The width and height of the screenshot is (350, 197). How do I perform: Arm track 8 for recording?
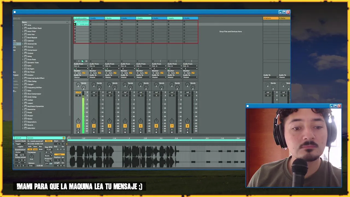tap(187, 132)
